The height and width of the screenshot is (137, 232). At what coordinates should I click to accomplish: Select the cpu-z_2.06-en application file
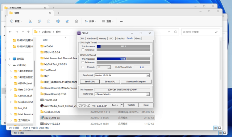97,118
